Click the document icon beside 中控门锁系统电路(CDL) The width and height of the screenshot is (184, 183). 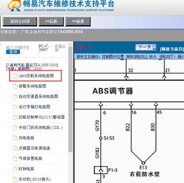click(15, 127)
